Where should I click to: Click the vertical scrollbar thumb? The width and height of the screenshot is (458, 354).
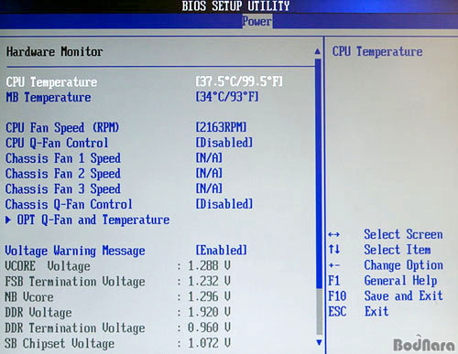point(319,174)
